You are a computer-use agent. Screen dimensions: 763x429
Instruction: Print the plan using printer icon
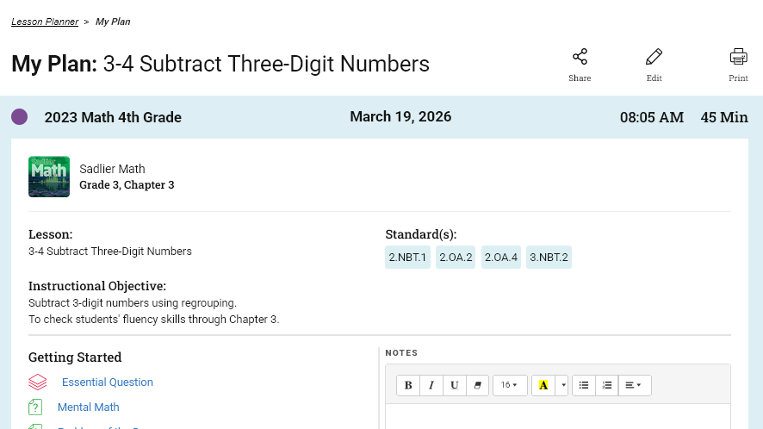738,57
